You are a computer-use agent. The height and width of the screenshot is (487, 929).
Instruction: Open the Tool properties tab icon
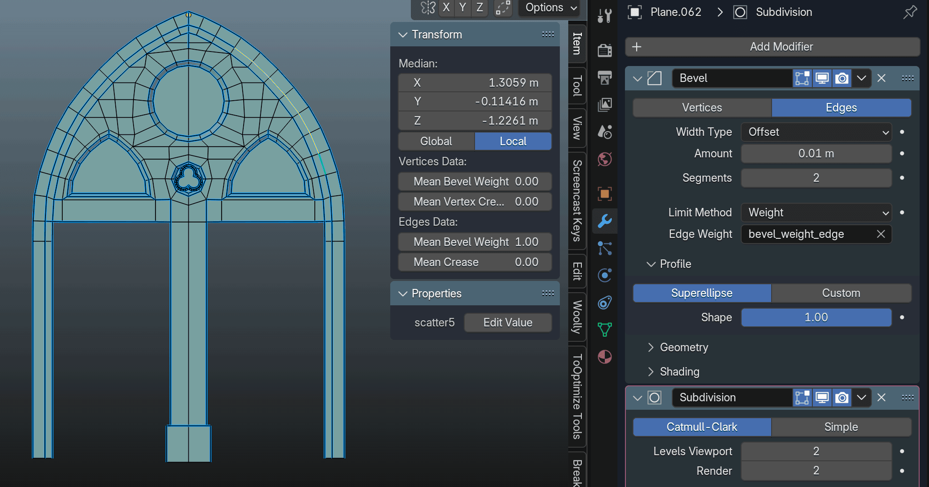coord(604,15)
